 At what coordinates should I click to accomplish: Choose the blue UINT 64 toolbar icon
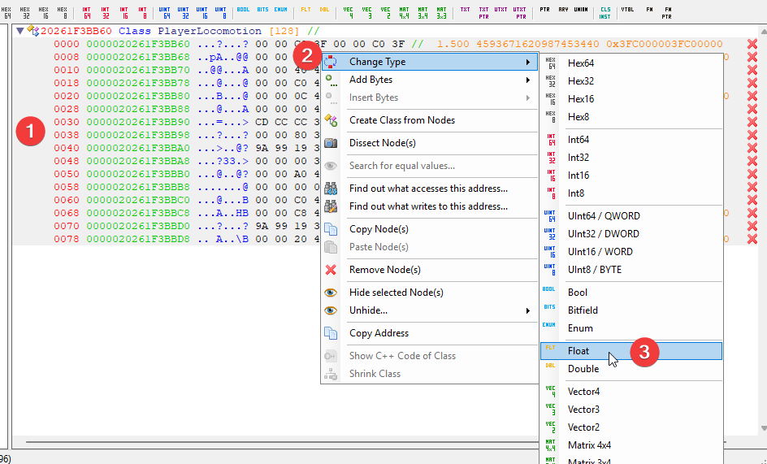[165, 13]
